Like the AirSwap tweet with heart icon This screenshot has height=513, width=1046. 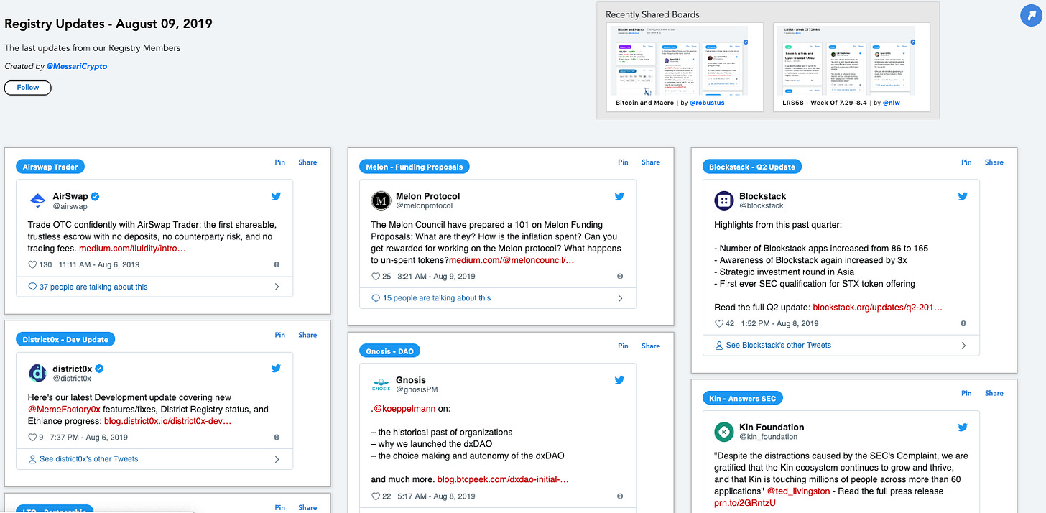click(32, 265)
